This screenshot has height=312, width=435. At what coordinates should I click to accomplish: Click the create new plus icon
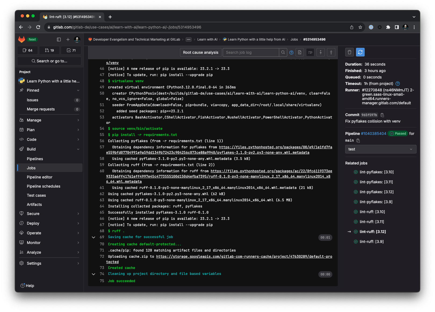click(68, 40)
